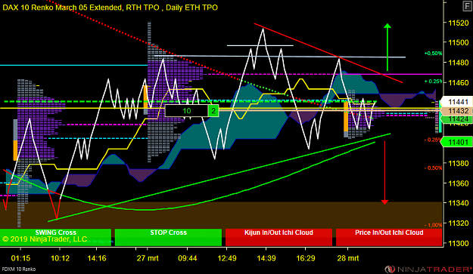Click the NinjaTrader logo at bottom right
Viewport: 473px width, 274px height.
coord(428,269)
